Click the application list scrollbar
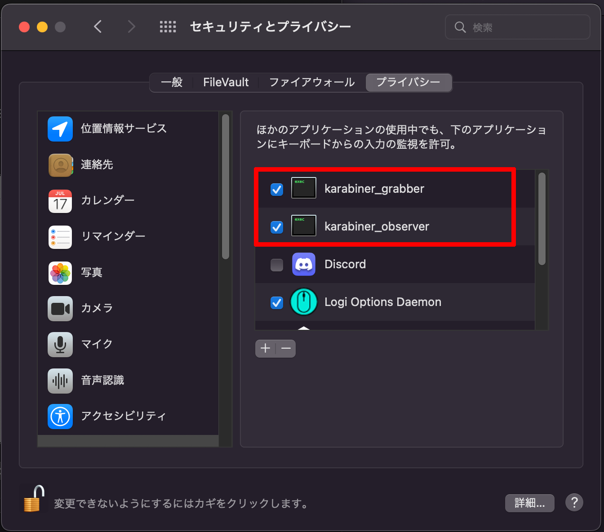The height and width of the screenshot is (532, 604). 542,219
